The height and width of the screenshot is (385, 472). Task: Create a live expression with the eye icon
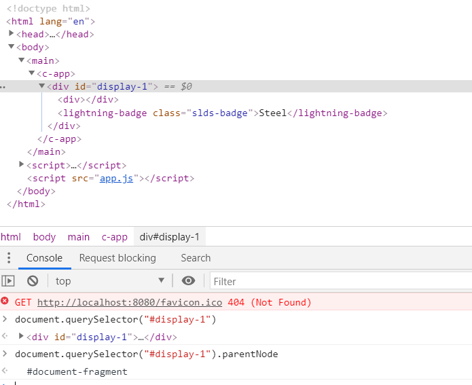[188, 281]
